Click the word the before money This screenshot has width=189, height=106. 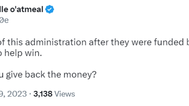click(x=54, y=74)
